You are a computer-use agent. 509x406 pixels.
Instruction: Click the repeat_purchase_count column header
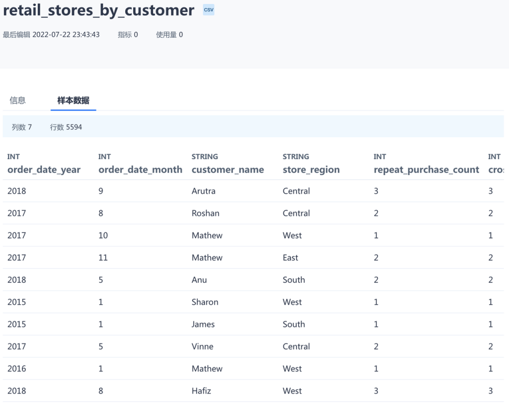426,170
